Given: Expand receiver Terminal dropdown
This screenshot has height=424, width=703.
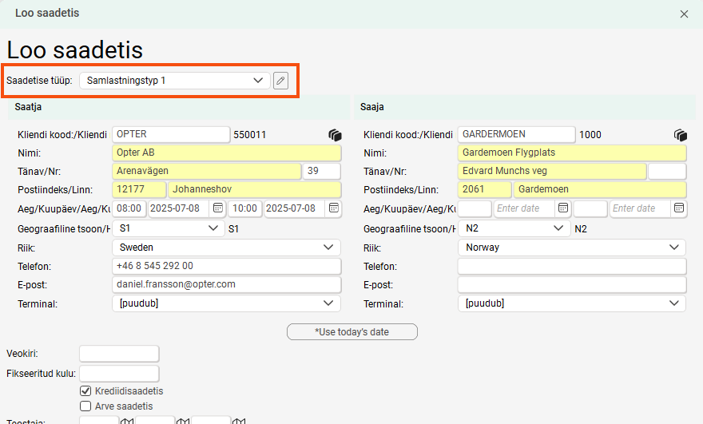Looking at the screenshot, I should (x=572, y=303).
